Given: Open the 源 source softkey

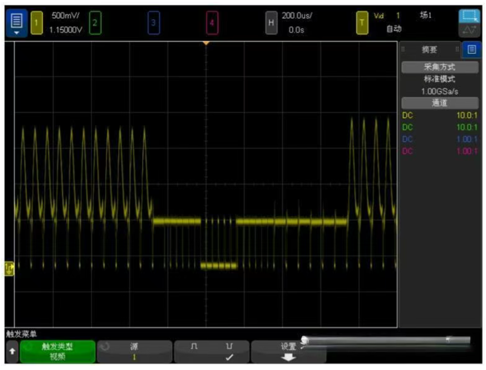Looking at the screenshot, I should (134, 351).
